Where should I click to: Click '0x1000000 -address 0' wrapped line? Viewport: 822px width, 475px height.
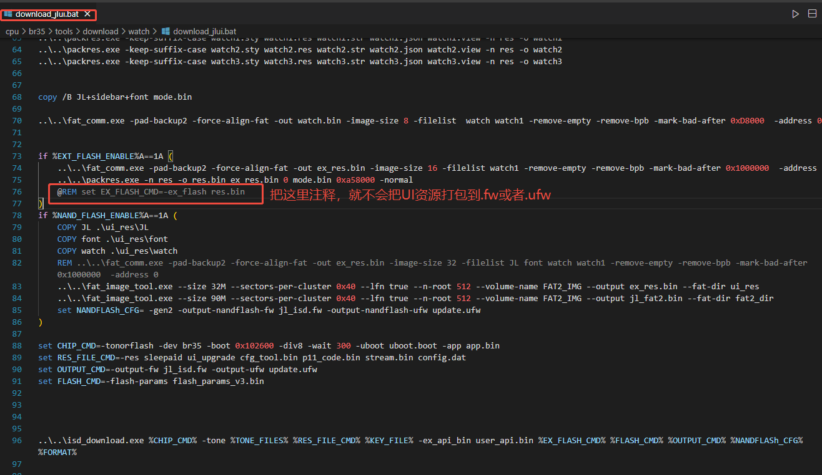pyautogui.click(x=107, y=275)
